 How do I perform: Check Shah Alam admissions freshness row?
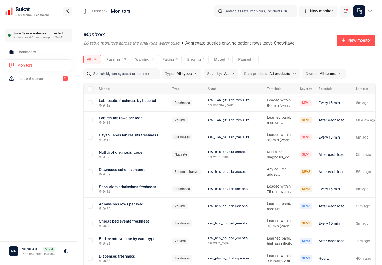pos(90,189)
